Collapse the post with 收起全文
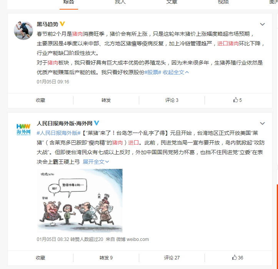The width and height of the screenshot is (278, 269). 176,72
